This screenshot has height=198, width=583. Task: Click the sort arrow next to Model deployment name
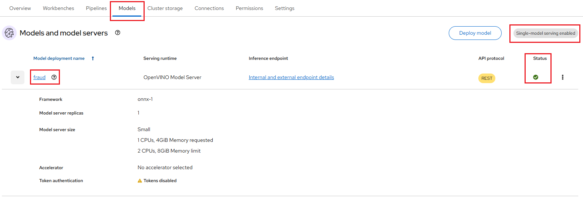click(x=93, y=58)
